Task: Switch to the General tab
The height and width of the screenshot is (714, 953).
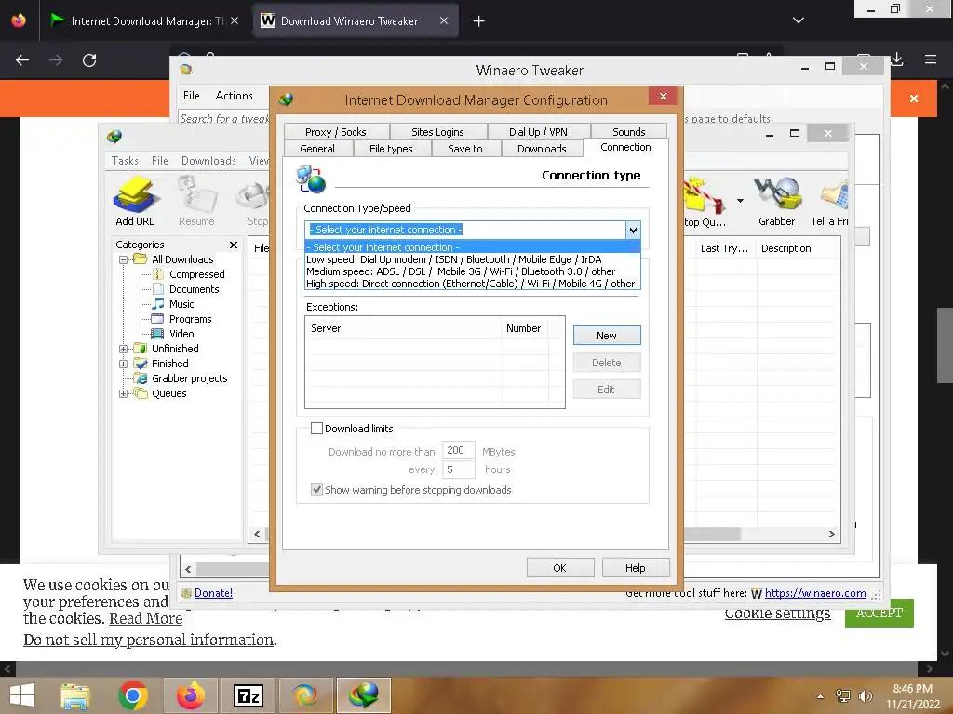Action: point(317,149)
